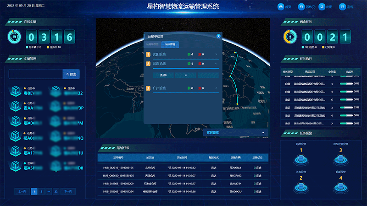The width and height of the screenshot is (367, 206).
Task: Click the 剩余任务 donut chart icon
Action: (289, 36)
